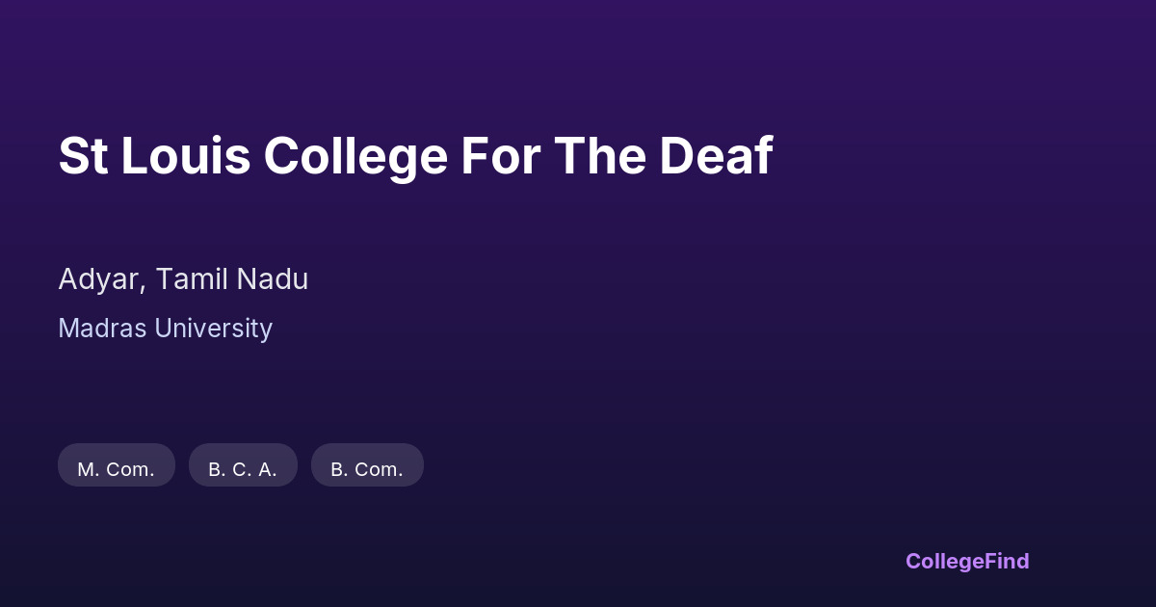Click "Tamil Nadu" in the location line
The width and height of the screenshot is (1156, 607).
pos(232,279)
